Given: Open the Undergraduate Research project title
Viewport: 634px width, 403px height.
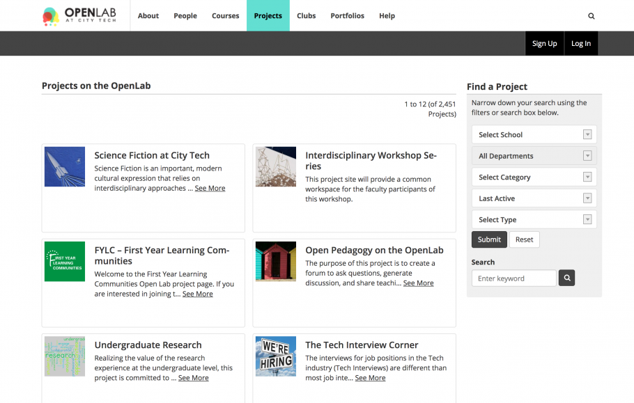Looking at the screenshot, I should coord(148,345).
